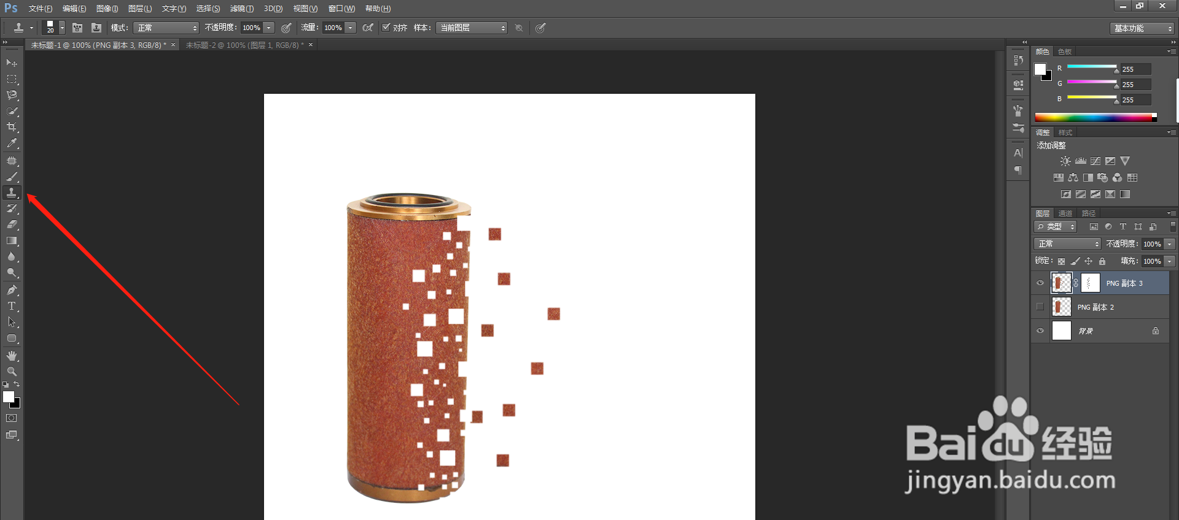Open the 模式 blend mode dropdown

coord(166,28)
